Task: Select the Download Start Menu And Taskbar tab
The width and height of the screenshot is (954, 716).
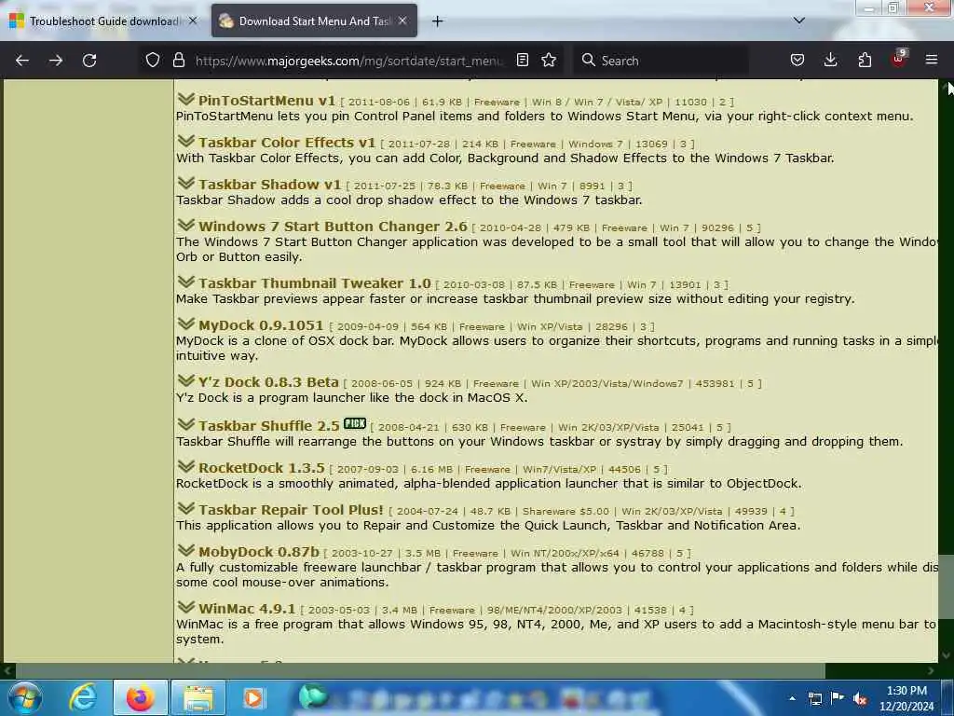Action: click(x=314, y=21)
